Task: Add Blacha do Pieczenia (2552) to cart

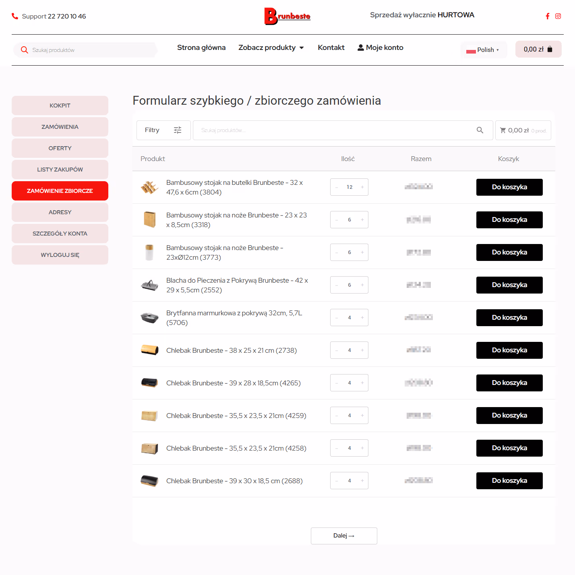Action: 509,285
